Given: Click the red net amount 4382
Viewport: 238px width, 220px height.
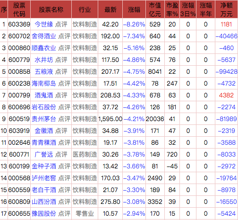Looking at the screenshot, I should tap(226, 95).
